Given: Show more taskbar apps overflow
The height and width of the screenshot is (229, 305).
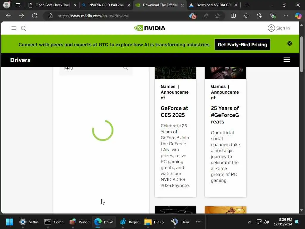Looking at the screenshot, I should pyautogui.click(x=198, y=222).
